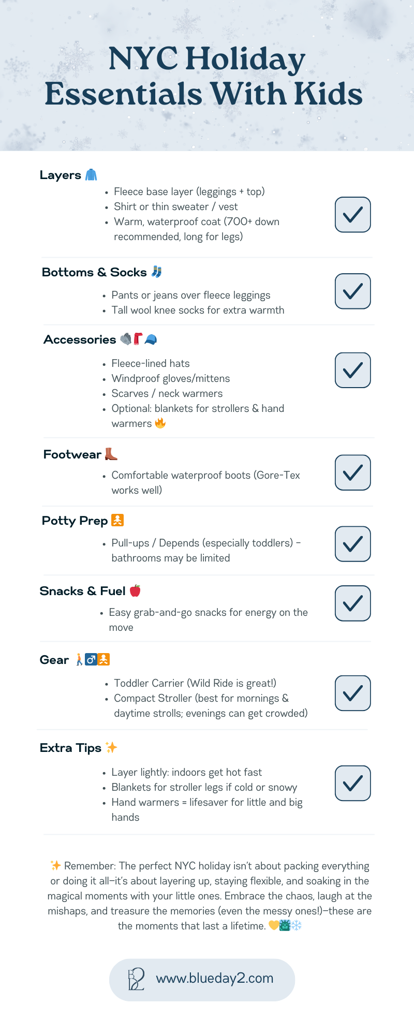Click the red apple icon by Snacks & Fuel
414x1035 pixels.
pyautogui.click(x=135, y=590)
